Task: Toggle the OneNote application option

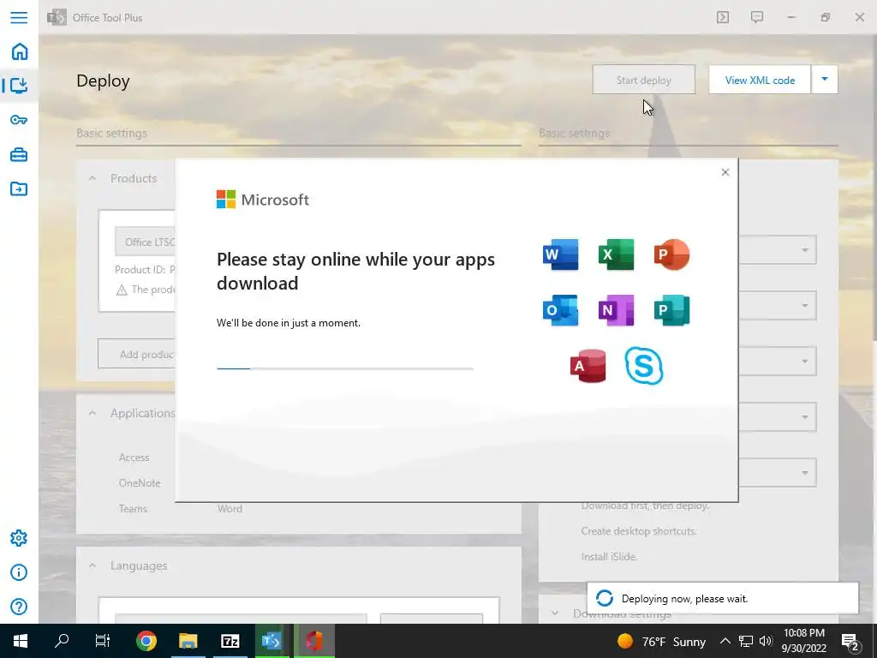Action: coord(140,483)
